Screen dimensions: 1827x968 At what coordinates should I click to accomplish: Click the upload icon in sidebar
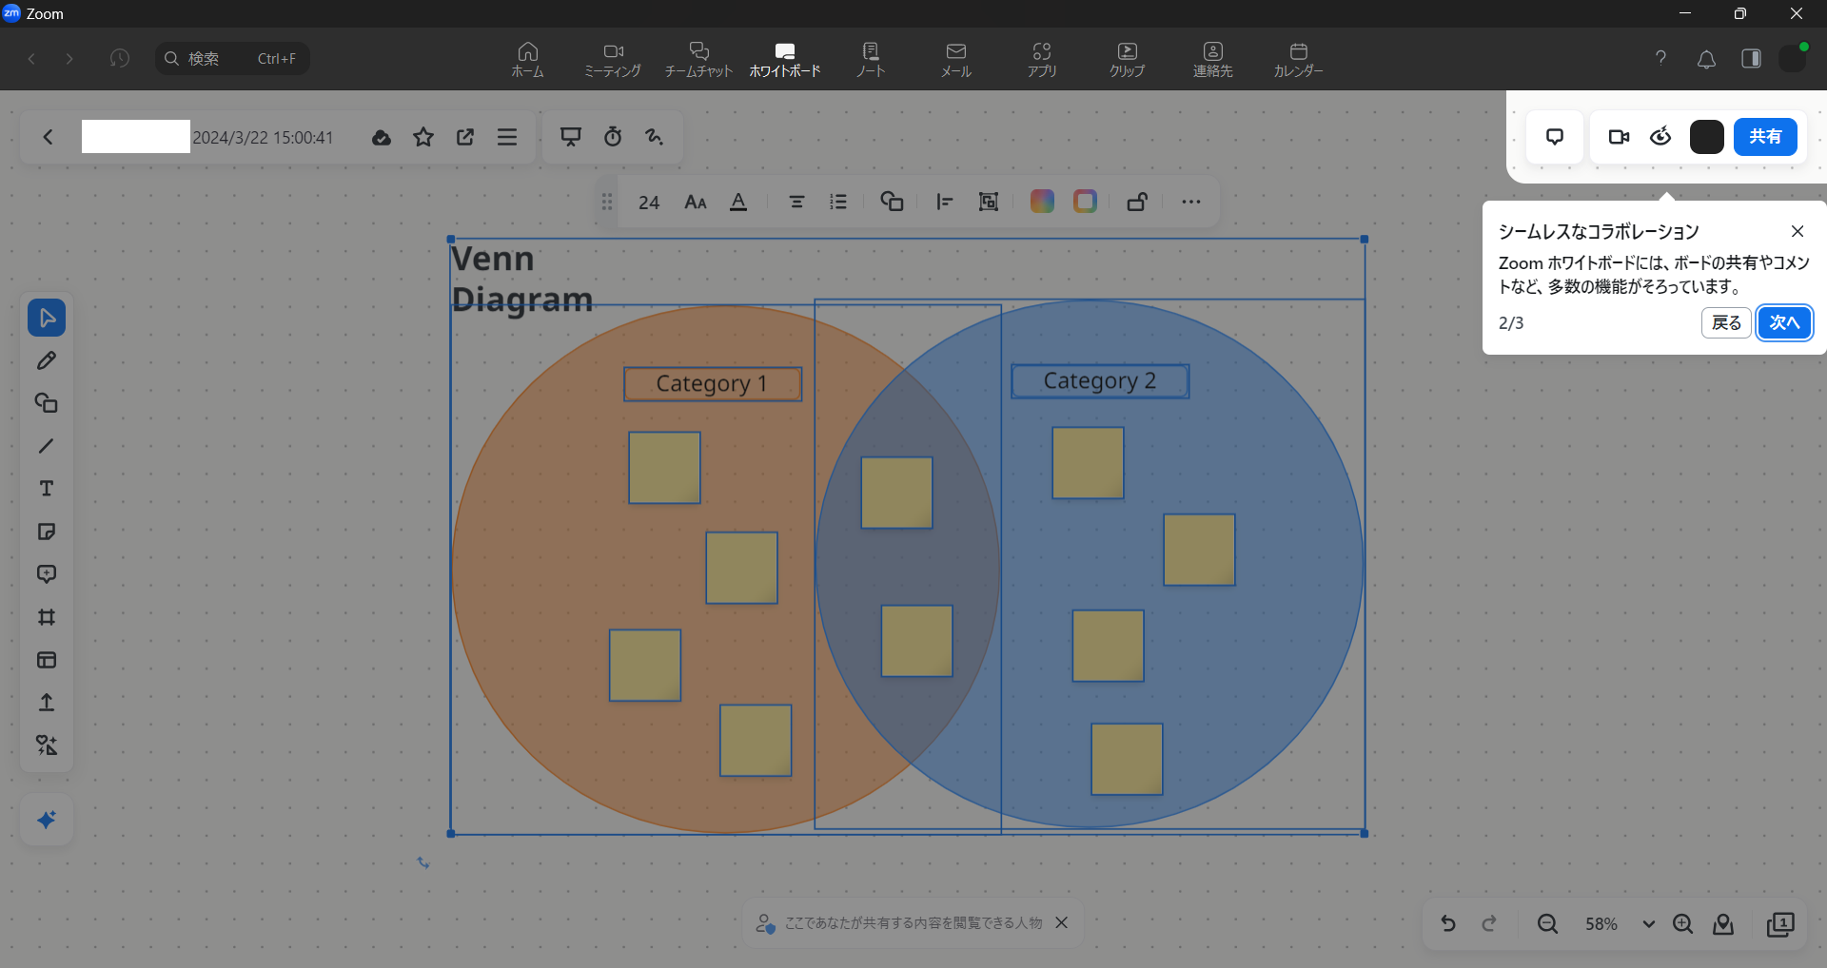pos(46,703)
